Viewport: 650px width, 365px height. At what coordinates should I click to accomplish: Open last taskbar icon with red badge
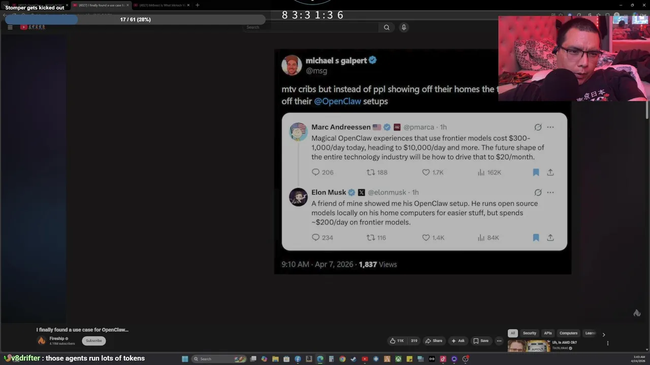tap(465, 359)
